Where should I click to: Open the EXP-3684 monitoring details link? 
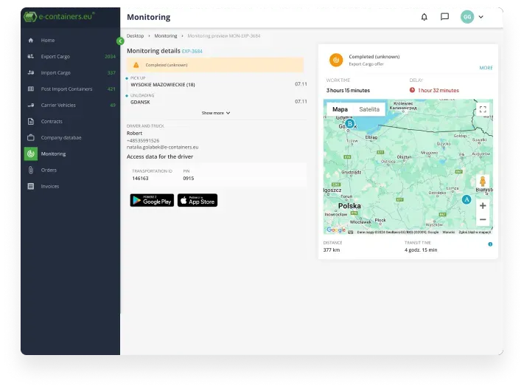[x=192, y=51]
